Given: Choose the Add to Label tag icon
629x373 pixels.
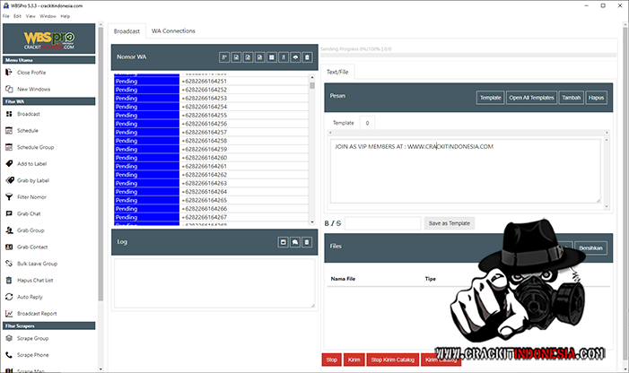Looking at the screenshot, I should tap(9, 164).
